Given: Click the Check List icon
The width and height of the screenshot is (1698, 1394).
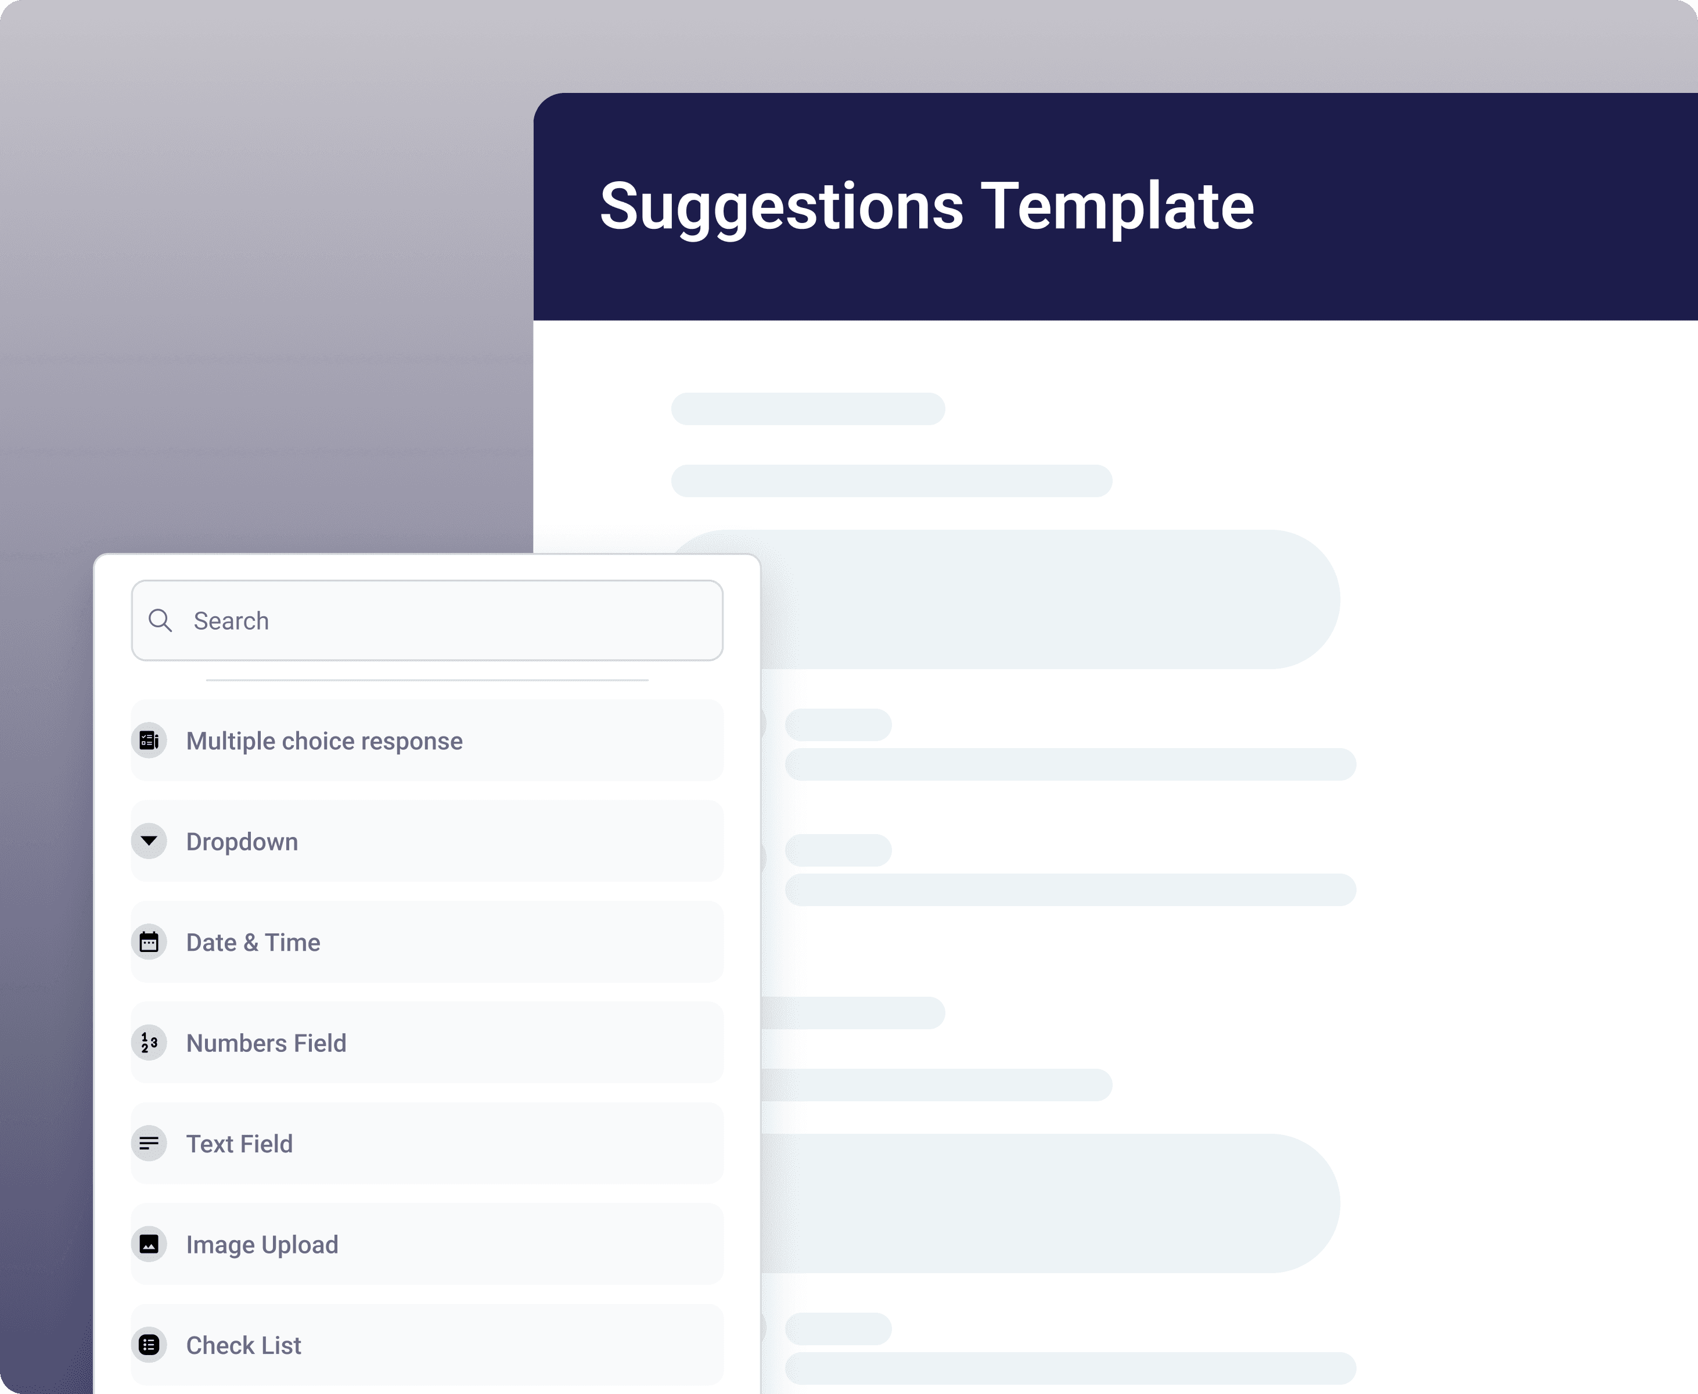Looking at the screenshot, I should (x=149, y=1345).
